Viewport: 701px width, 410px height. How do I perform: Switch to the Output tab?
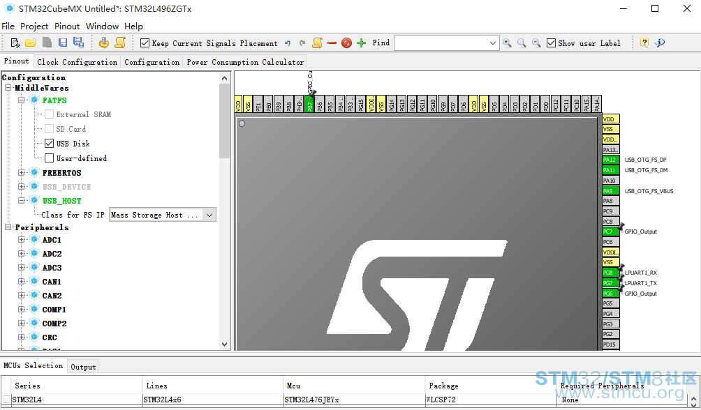(83, 367)
